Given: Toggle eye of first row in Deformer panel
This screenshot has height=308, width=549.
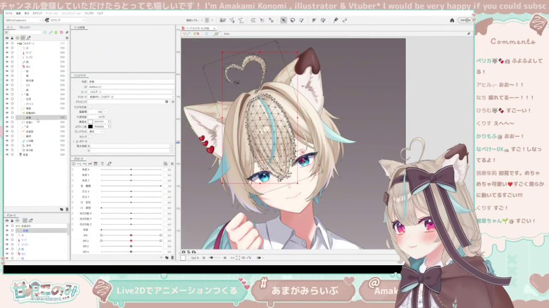Looking at the screenshot, I should [x=7, y=226].
